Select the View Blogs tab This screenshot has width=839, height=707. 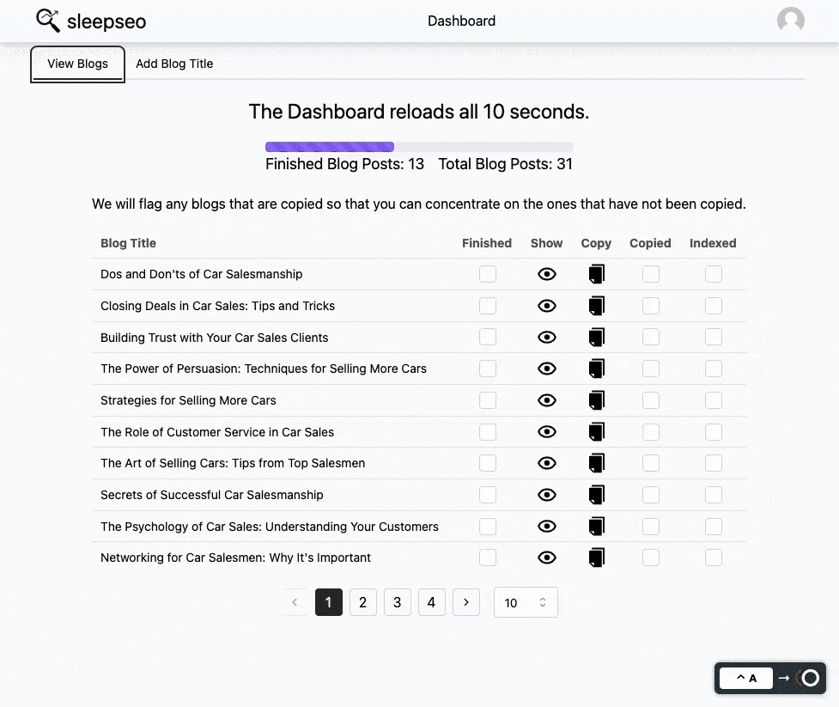pos(78,64)
